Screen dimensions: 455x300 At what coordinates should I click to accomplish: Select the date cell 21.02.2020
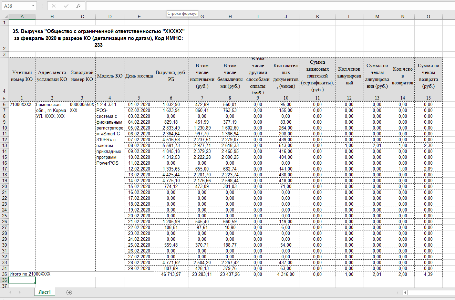(x=139, y=221)
